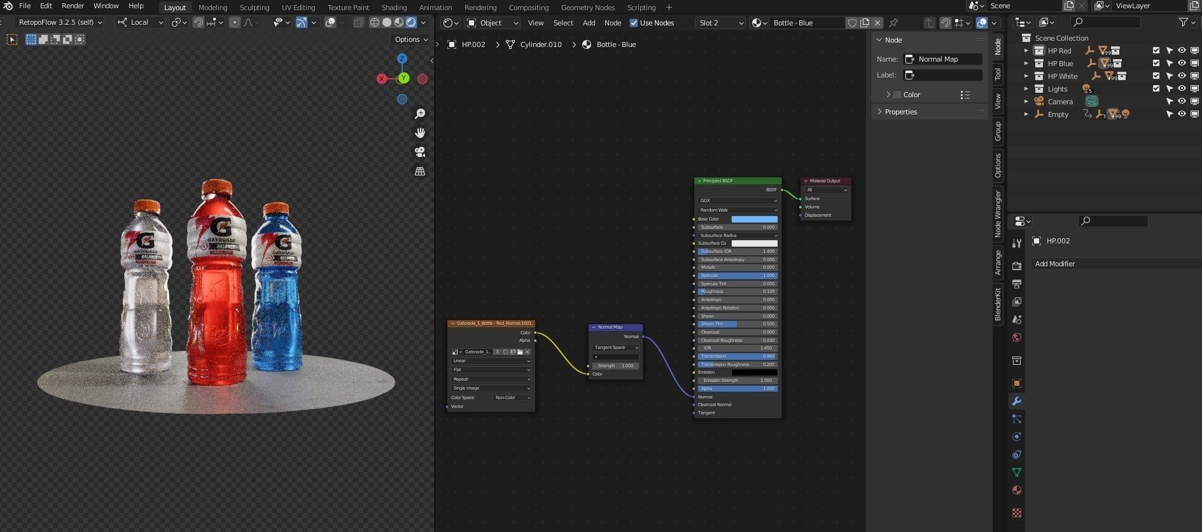This screenshot has height=532, width=1202.
Task: Open the Object Constraints properties tab
Action: [1017, 454]
